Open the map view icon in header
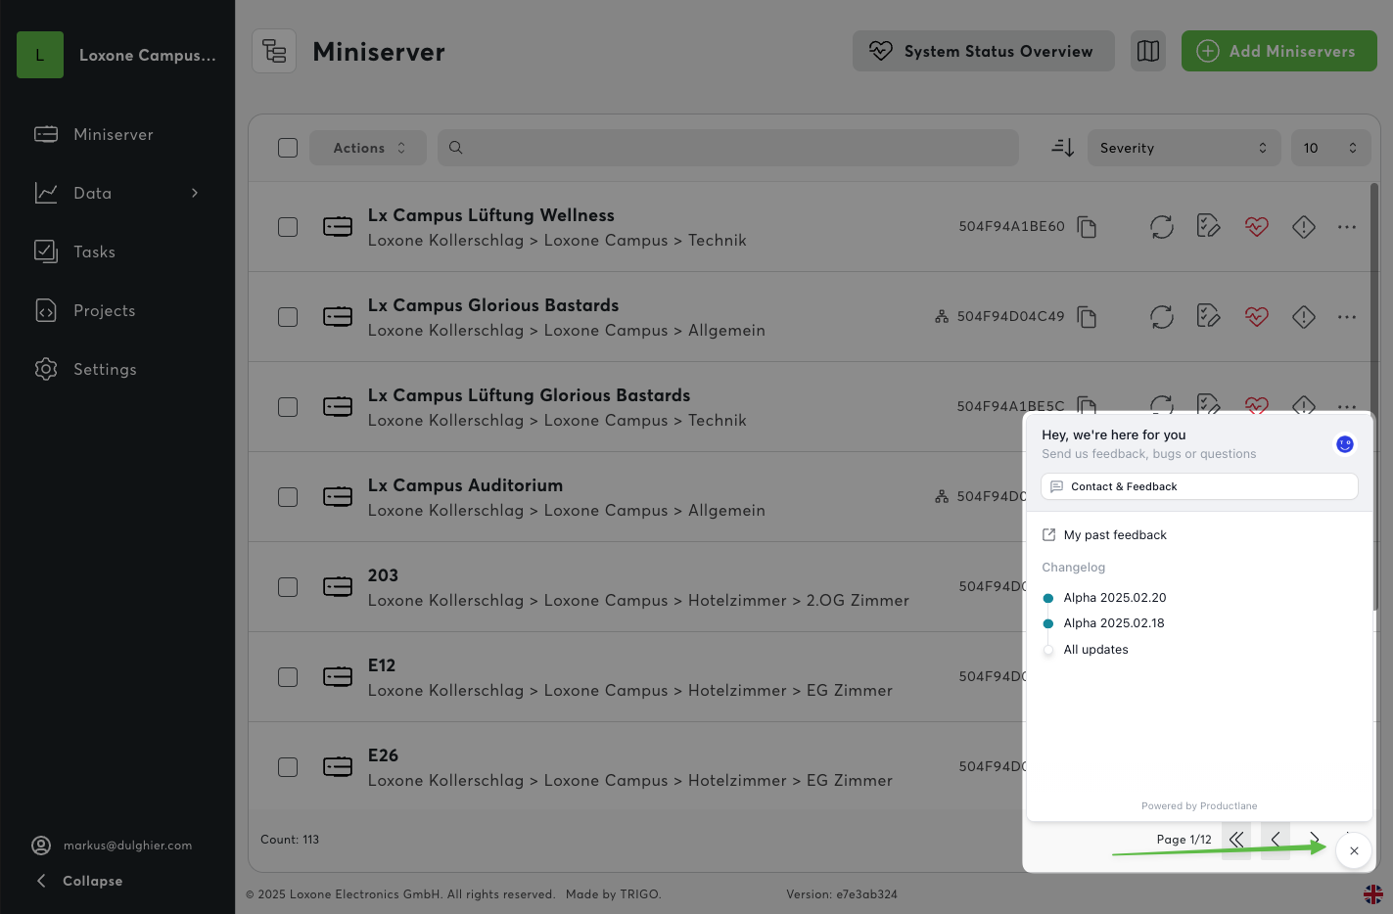The image size is (1393, 914). point(1147,51)
